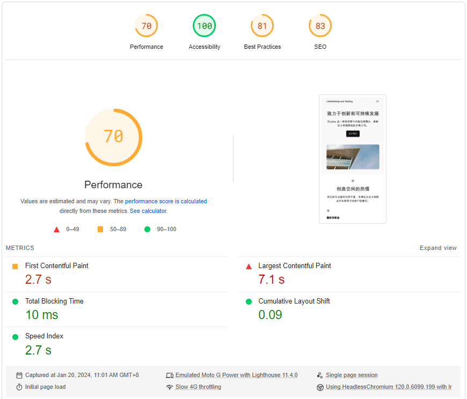Click the green 2.7 s Speed Index value
Image resolution: width=467 pixels, height=399 pixels.
[38, 350]
